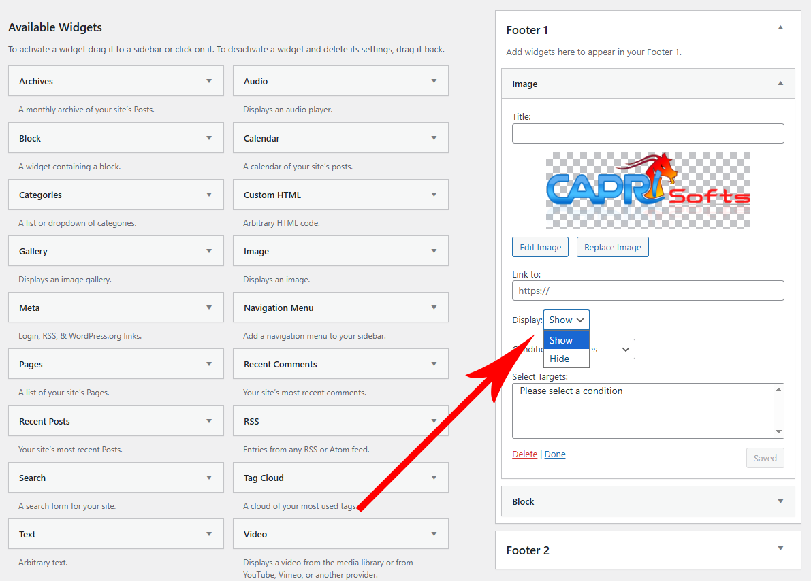This screenshot has width=811, height=581.
Task: Expand the Gallery widget arrow
Action: pyautogui.click(x=209, y=250)
